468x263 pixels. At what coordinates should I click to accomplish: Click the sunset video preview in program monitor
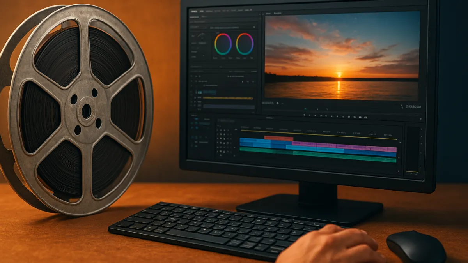tap(342, 55)
